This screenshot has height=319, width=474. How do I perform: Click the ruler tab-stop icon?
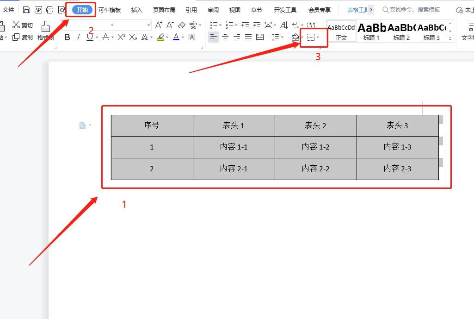[311, 25]
